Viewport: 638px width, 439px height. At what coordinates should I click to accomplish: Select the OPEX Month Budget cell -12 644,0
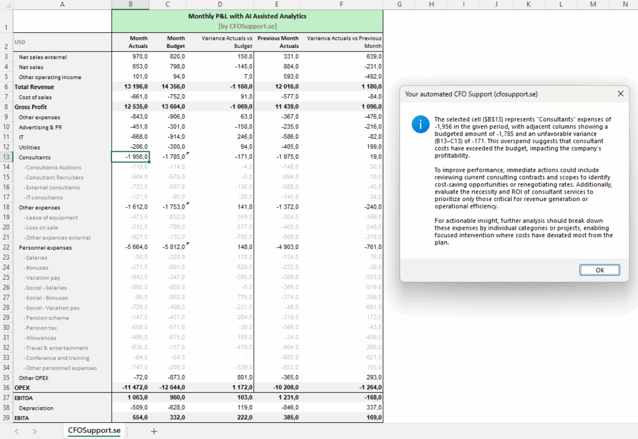point(168,388)
